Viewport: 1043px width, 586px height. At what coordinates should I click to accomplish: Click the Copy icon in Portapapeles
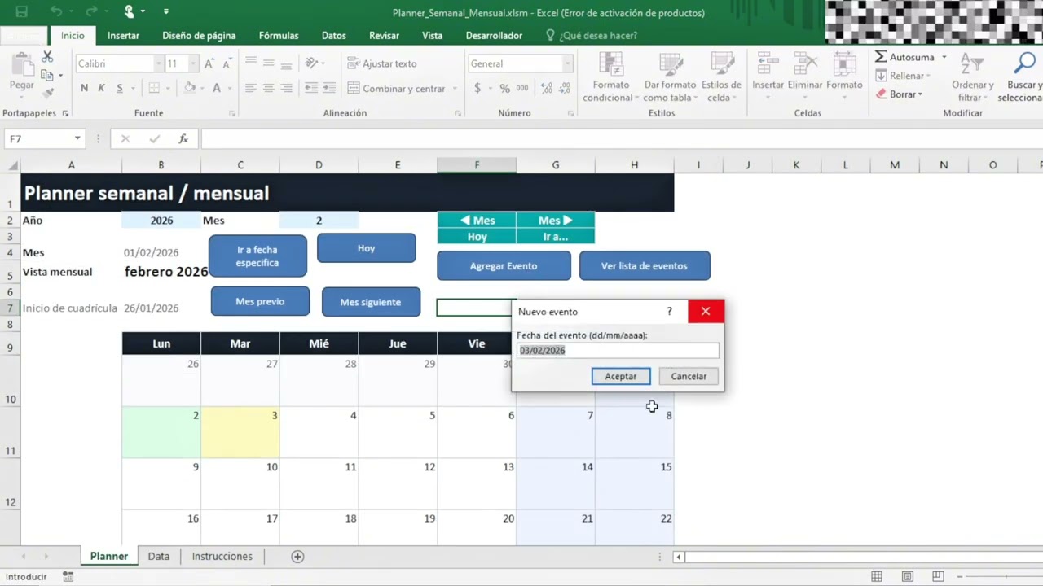pyautogui.click(x=47, y=75)
